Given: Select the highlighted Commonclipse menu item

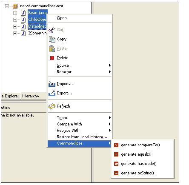Looking at the screenshot, I should click(x=80, y=143).
